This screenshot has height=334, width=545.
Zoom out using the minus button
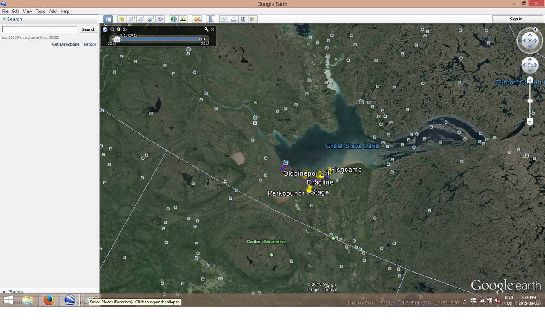[530, 122]
